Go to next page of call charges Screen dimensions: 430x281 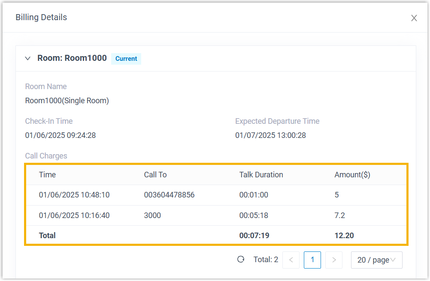[334, 260]
